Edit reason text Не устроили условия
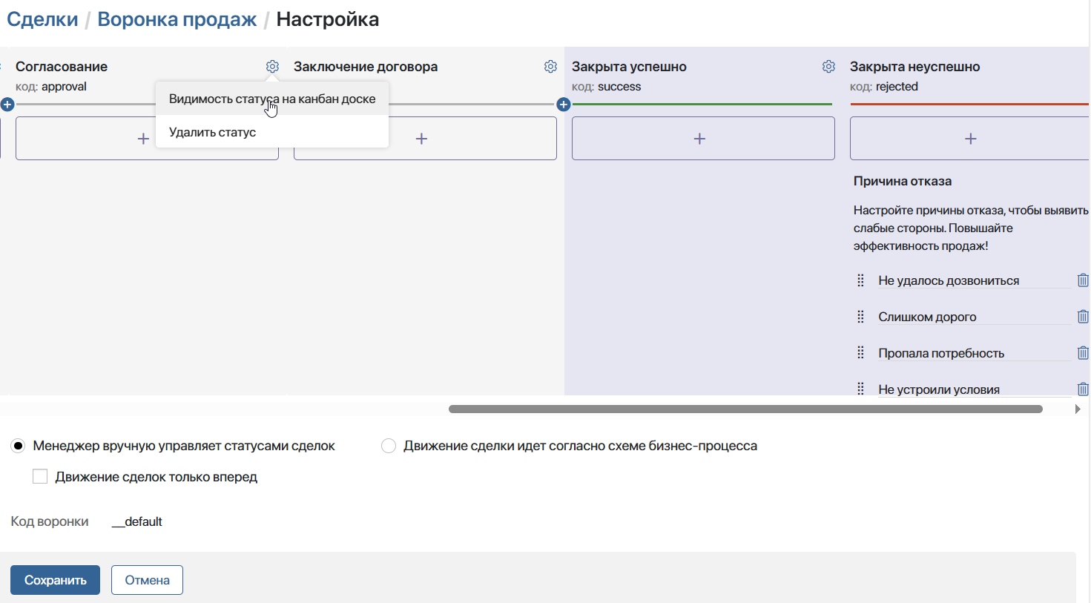The image size is (1091, 603). [x=974, y=389]
